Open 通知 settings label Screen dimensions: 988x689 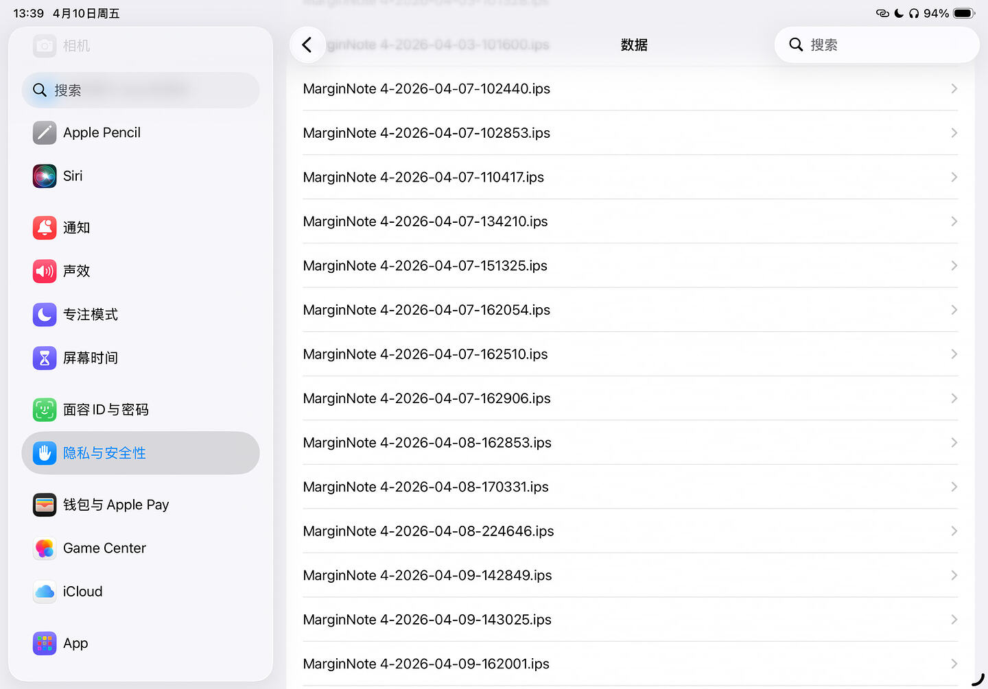pyautogui.click(x=76, y=228)
